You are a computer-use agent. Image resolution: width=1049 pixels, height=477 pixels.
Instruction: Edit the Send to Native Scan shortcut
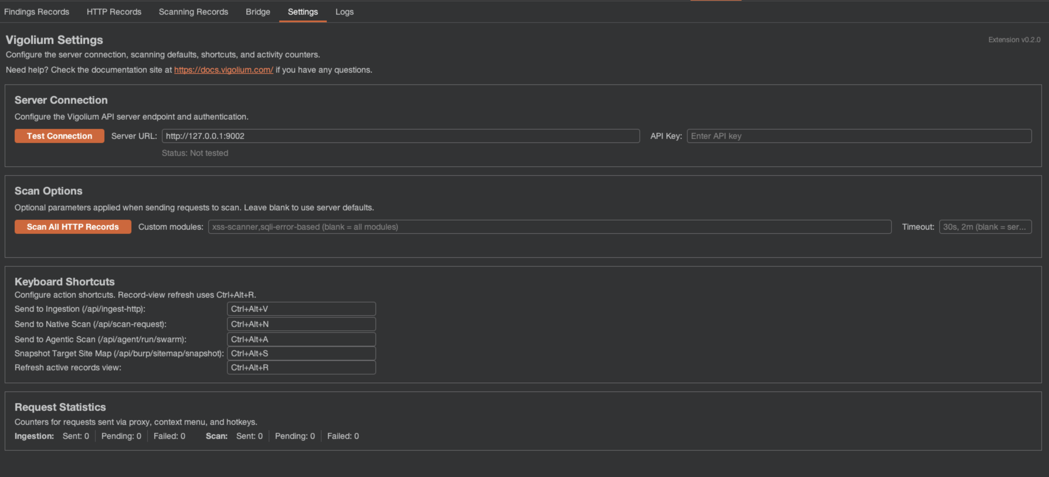click(301, 324)
